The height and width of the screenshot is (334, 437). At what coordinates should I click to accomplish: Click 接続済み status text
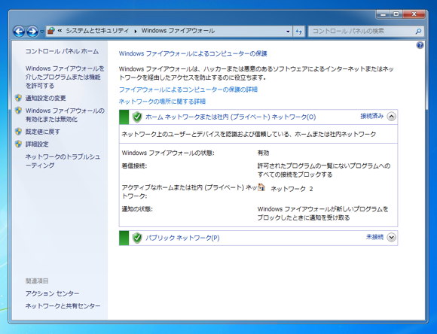point(371,116)
